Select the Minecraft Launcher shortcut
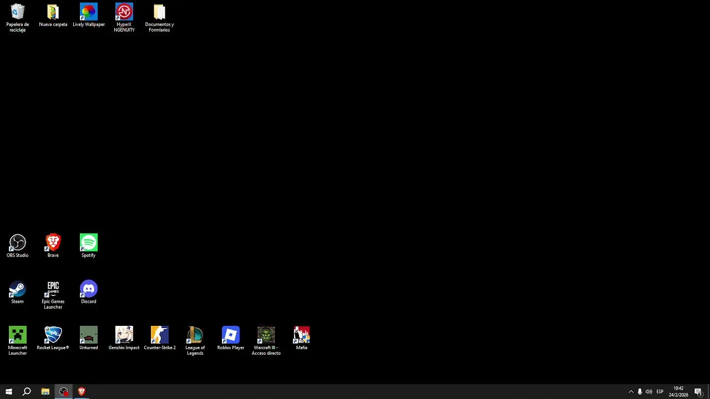 click(x=18, y=341)
